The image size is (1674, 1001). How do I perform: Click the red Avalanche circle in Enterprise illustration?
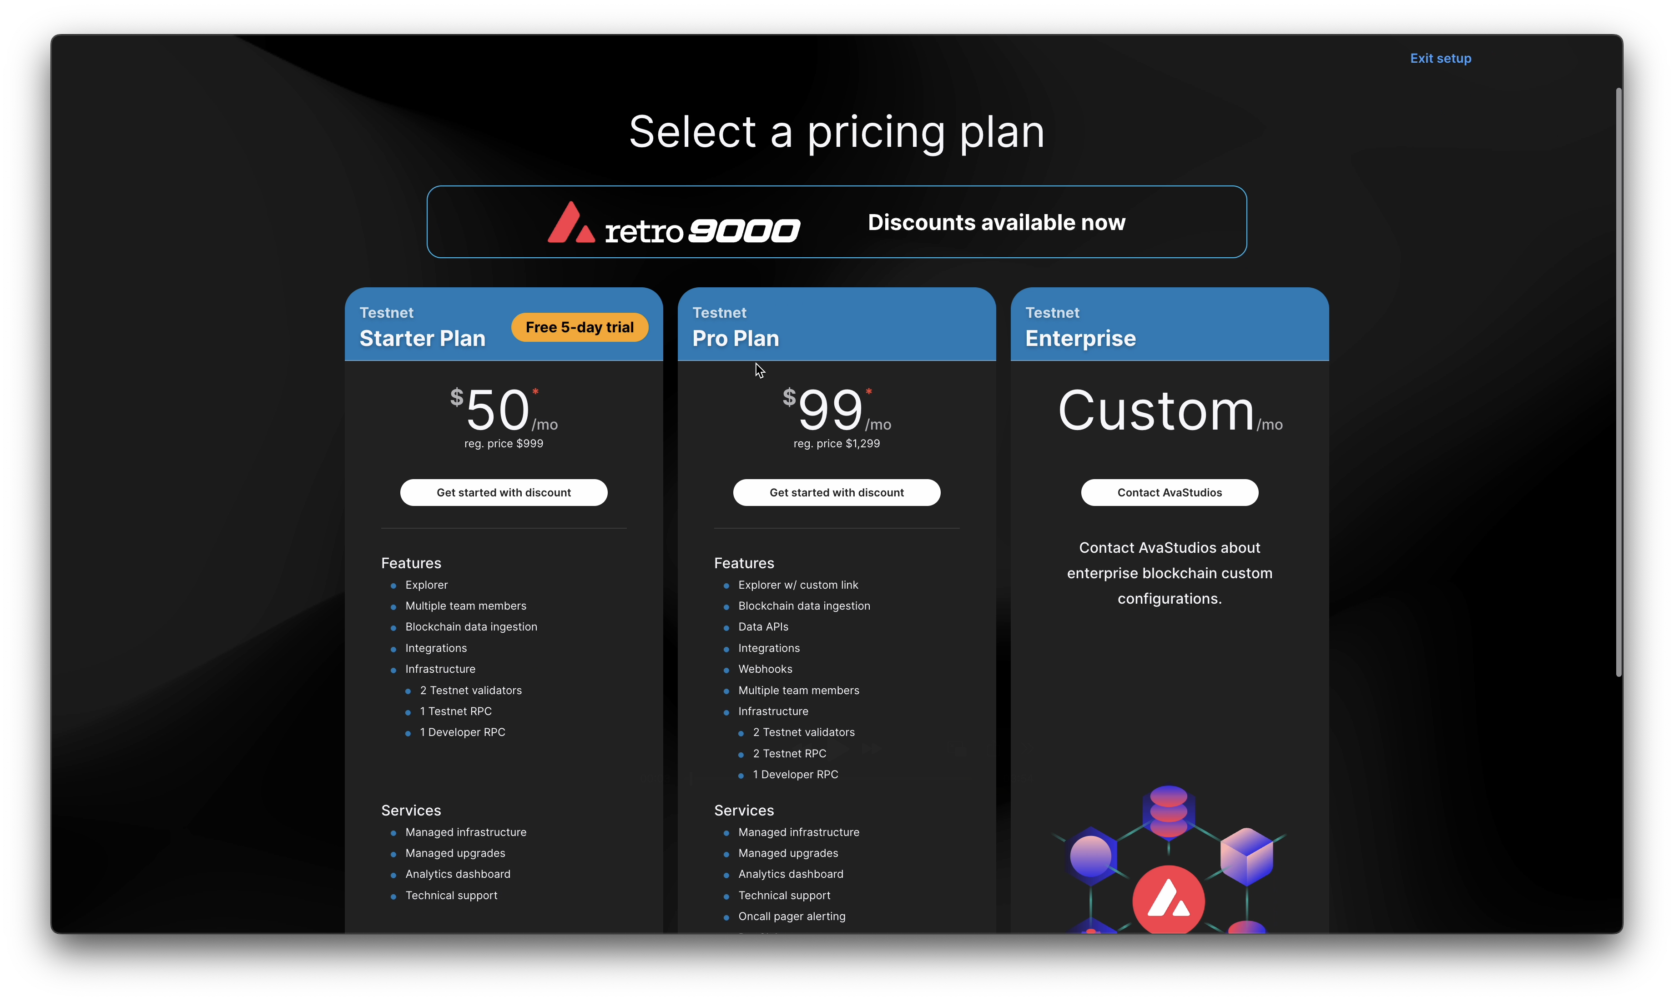(1168, 900)
